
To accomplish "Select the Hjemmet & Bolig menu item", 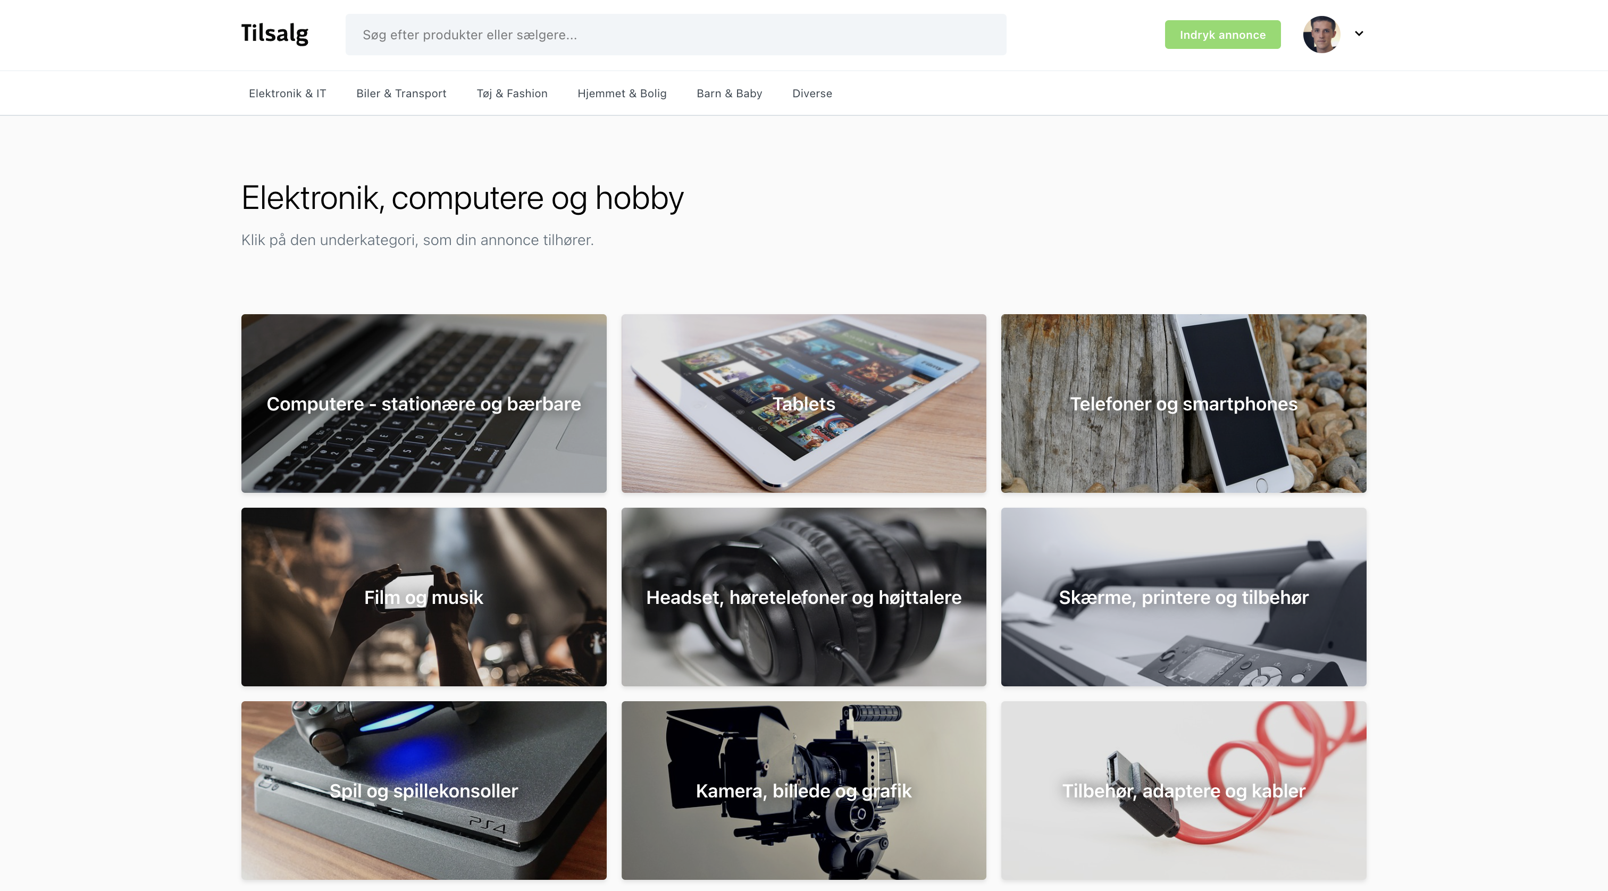I will pyautogui.click(x=622, y=93).
